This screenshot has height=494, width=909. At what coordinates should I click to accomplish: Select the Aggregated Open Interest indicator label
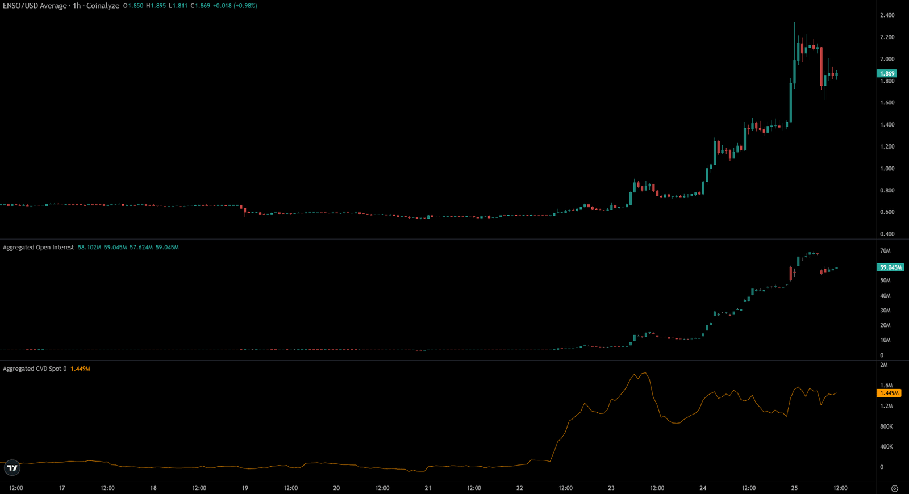tap(38, 248)
